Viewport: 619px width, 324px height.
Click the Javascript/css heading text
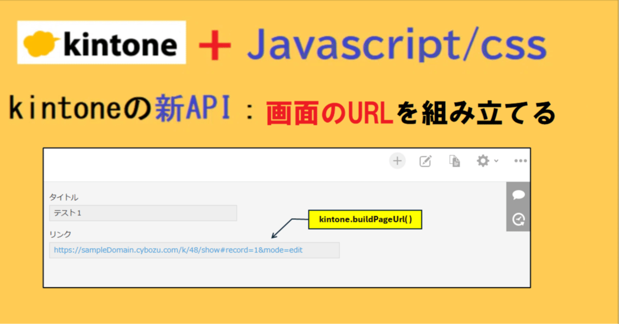(397, 44)
